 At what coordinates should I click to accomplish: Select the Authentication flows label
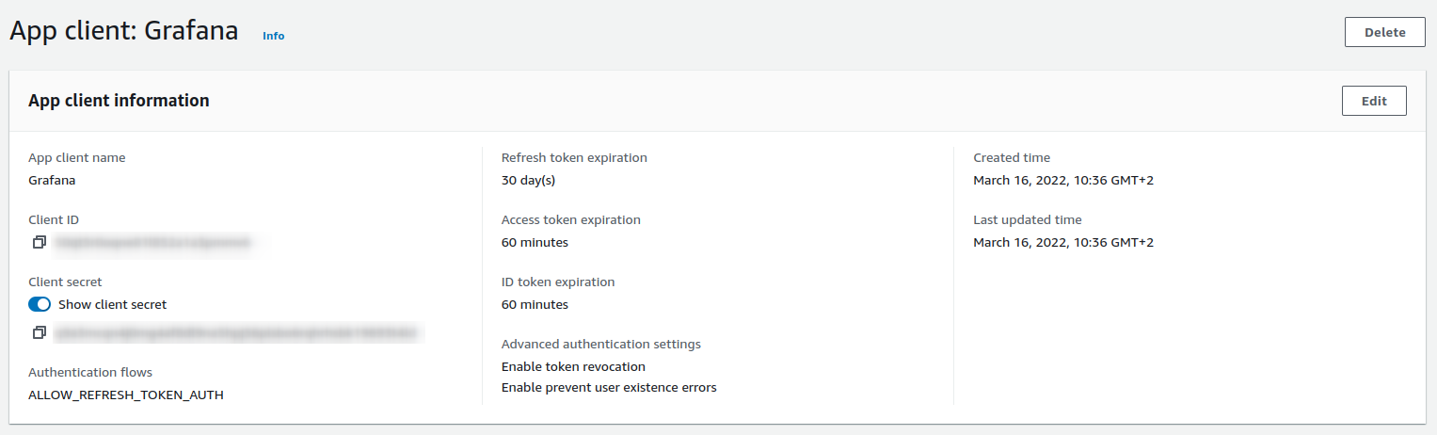[x=90, y=372]
